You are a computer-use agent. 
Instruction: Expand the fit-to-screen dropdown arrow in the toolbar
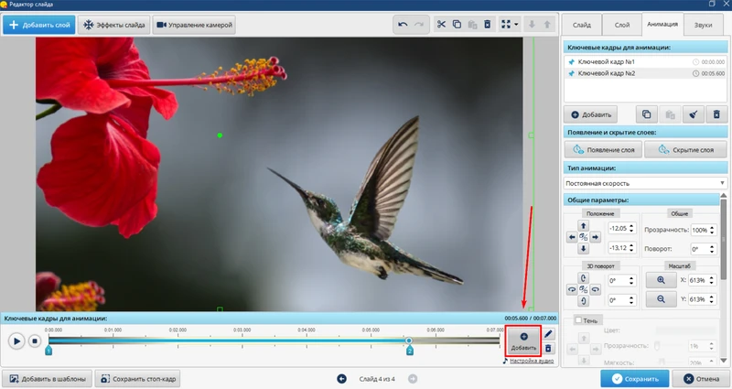[516, 25]
